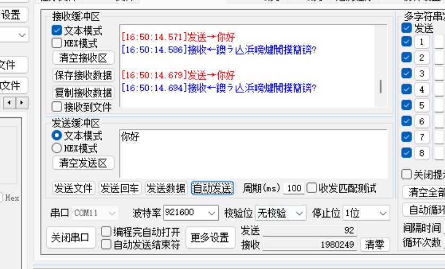Toggle checkbox for multi-string row 2
445x269 pixels.
[x=406, y=57]
